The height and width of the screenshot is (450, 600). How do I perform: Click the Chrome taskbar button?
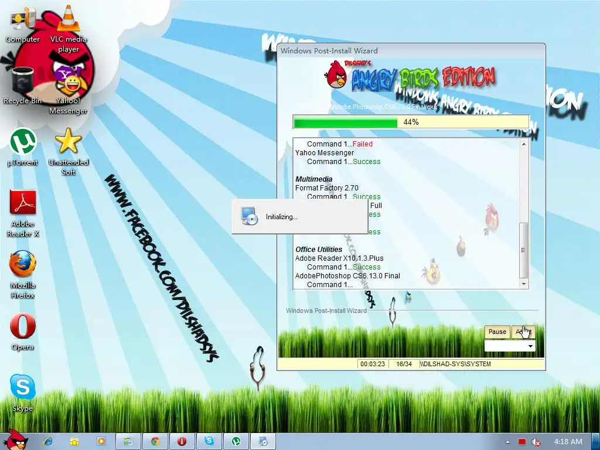point(155,441)
